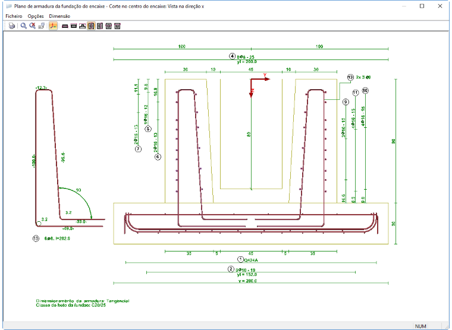Click the window title bar app icon
The height and width of the screenshot is (330, 452).
tap(10, 6)
